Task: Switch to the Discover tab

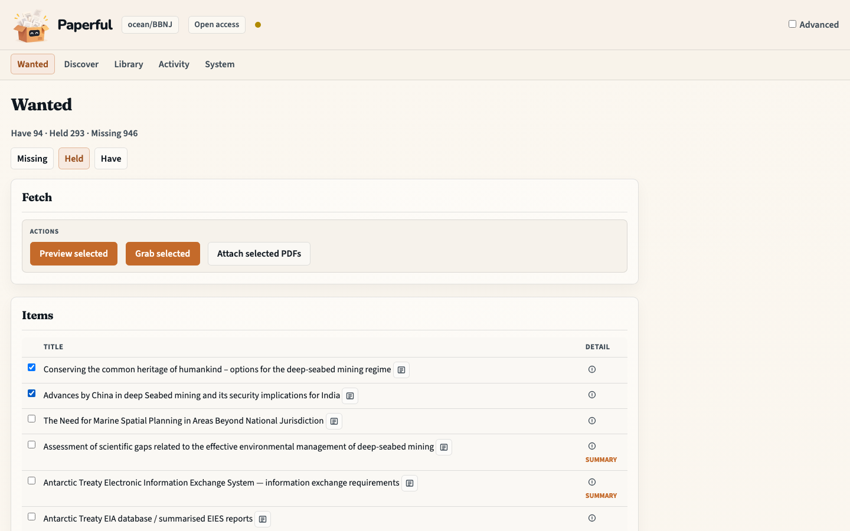Action: [81, 64]
